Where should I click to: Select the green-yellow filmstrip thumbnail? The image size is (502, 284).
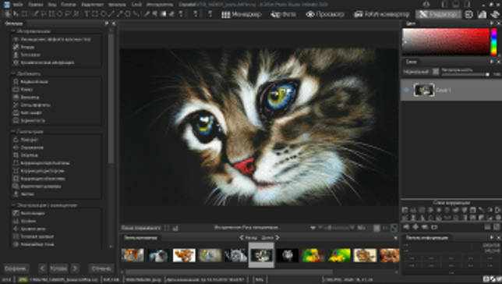click(339, 255)
